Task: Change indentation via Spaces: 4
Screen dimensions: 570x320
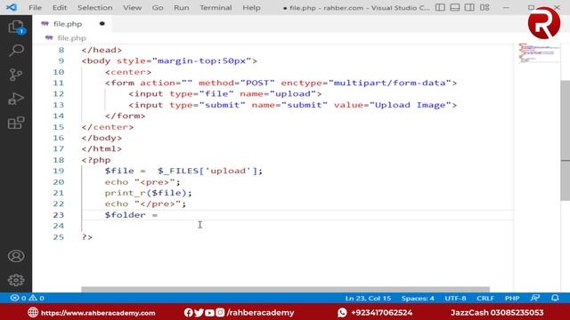Action: tap(418, 299)
